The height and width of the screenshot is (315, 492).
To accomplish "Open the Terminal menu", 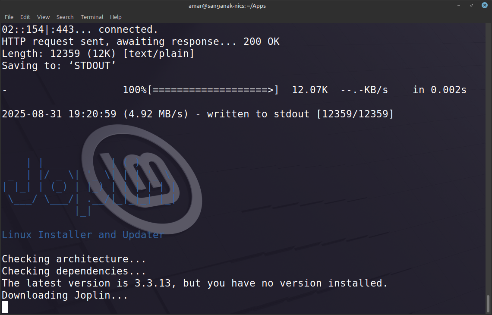I will pyautogui.click(x=92, y=17).
